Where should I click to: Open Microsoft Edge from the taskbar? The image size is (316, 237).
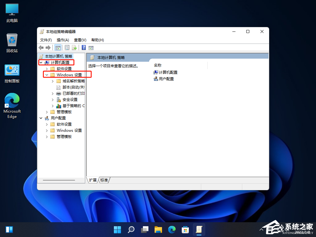(x=172, y=230)
